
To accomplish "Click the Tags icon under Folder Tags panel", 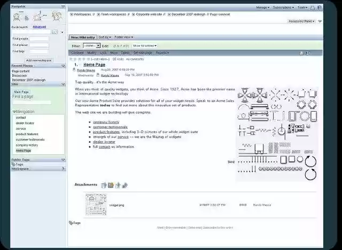I will (13, 165).
